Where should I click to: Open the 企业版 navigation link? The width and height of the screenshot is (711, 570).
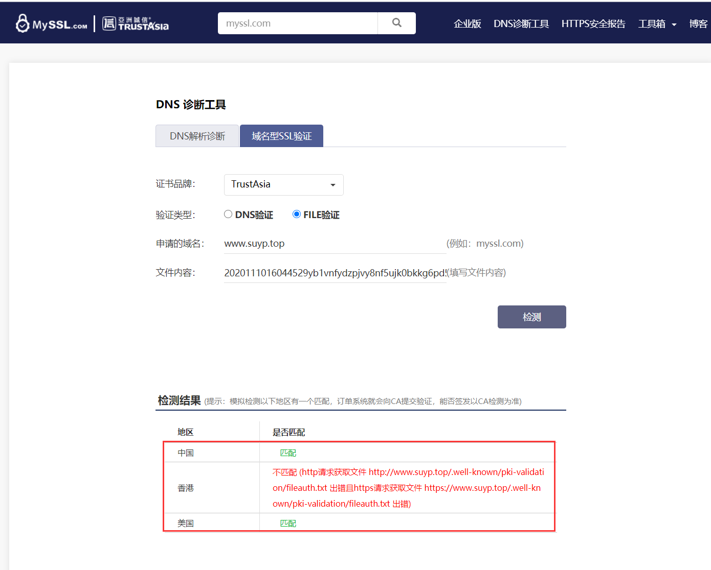[x=467, y=23]
